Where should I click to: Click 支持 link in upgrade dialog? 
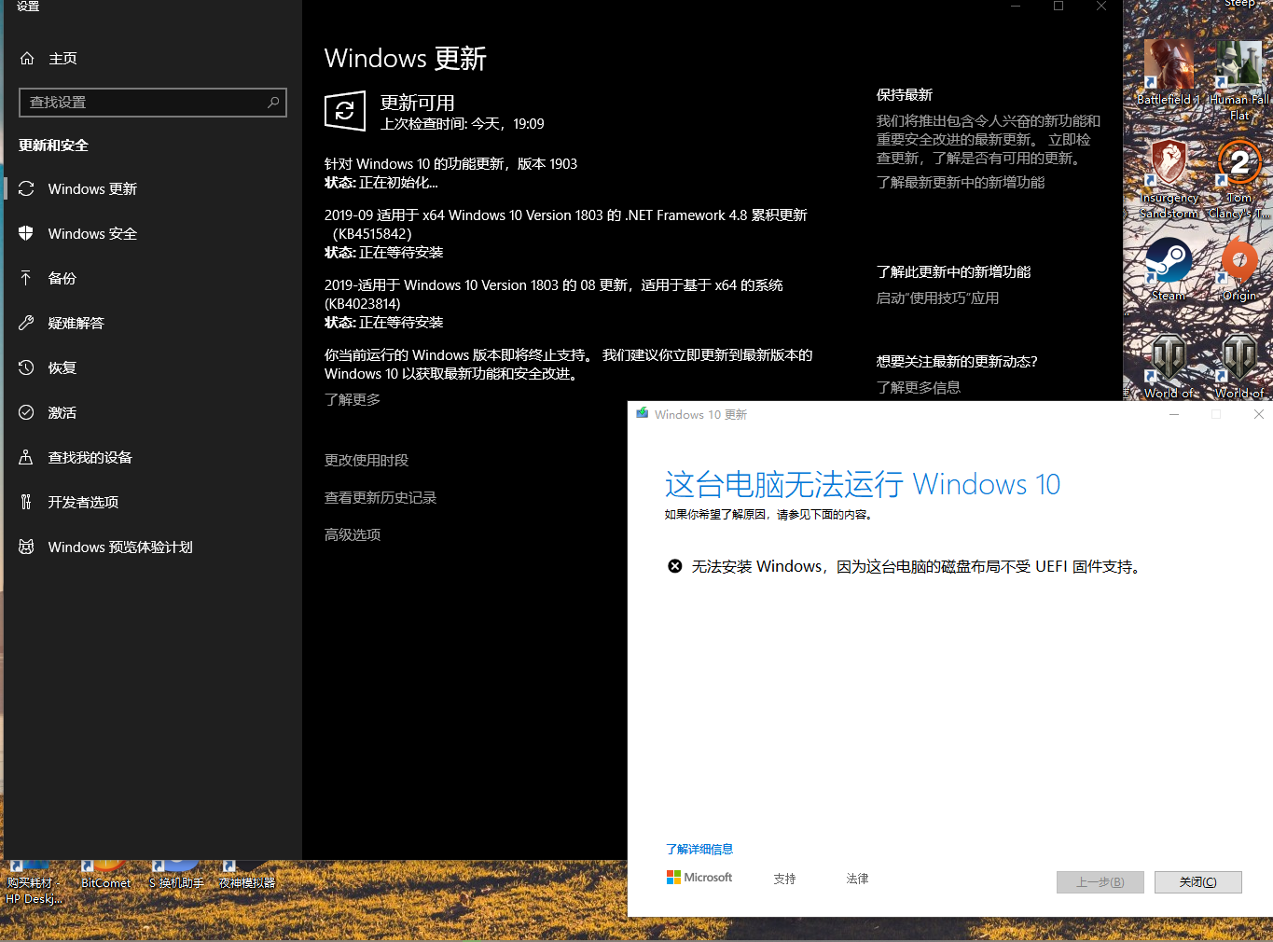[x=784, y=879]
